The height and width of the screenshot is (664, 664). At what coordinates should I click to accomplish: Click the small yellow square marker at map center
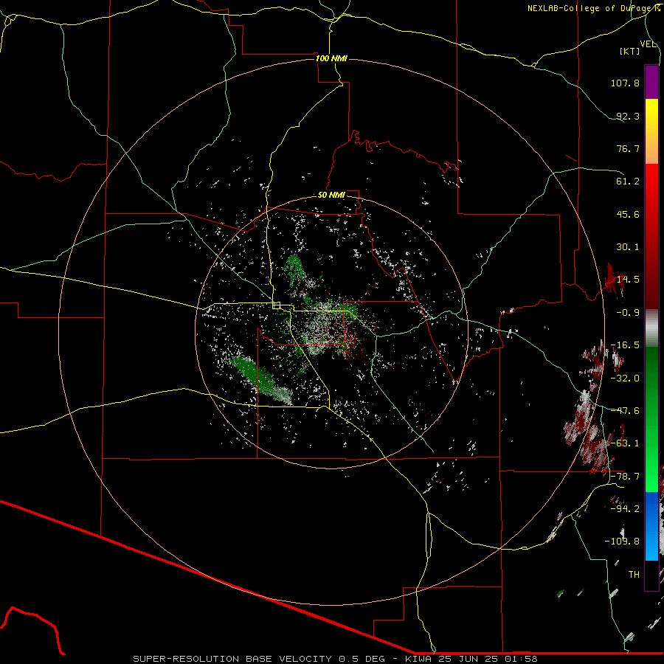pos(277,305)
